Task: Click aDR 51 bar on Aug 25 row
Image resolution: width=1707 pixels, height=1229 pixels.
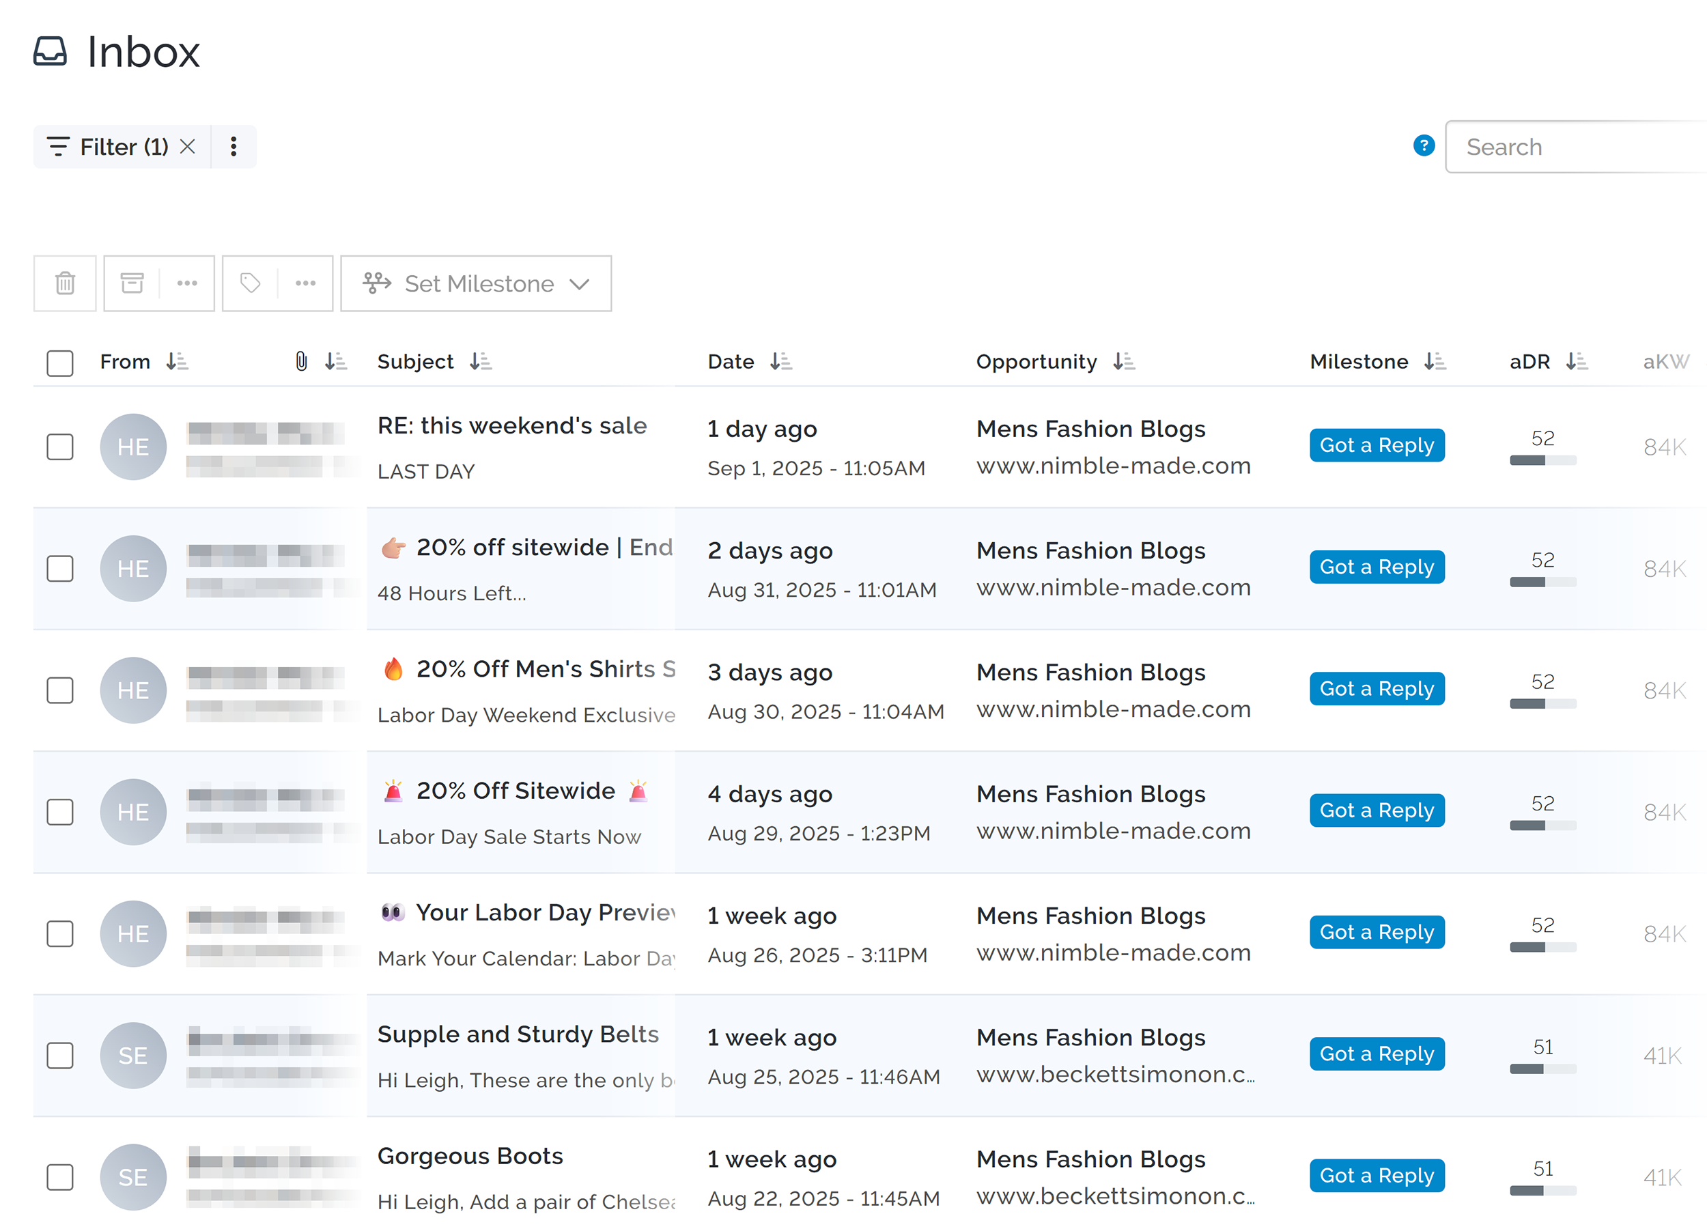Action: click(1543, 1069)
